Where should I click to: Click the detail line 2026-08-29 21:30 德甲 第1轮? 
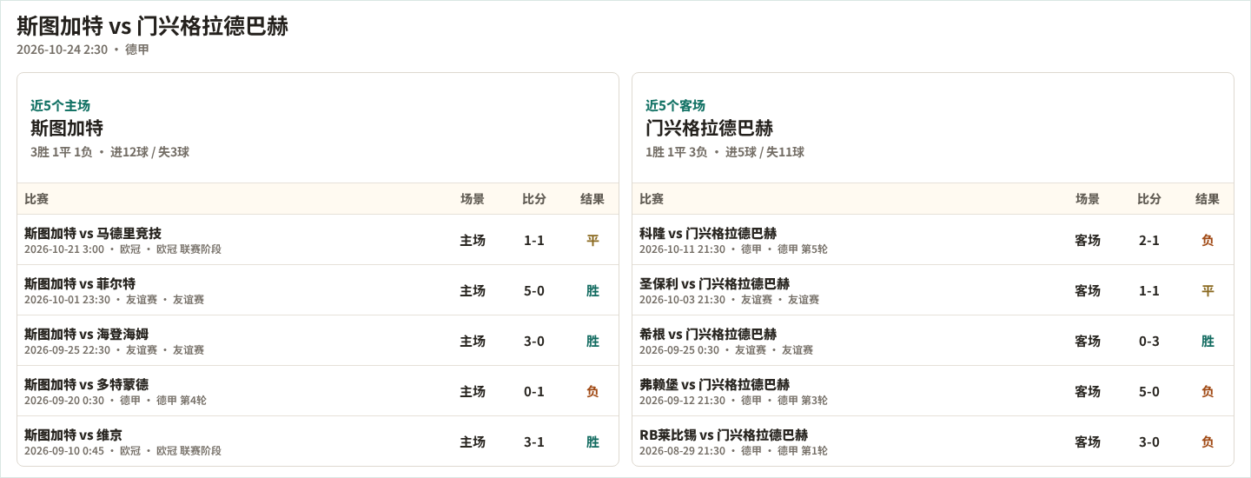pos(733,451)
